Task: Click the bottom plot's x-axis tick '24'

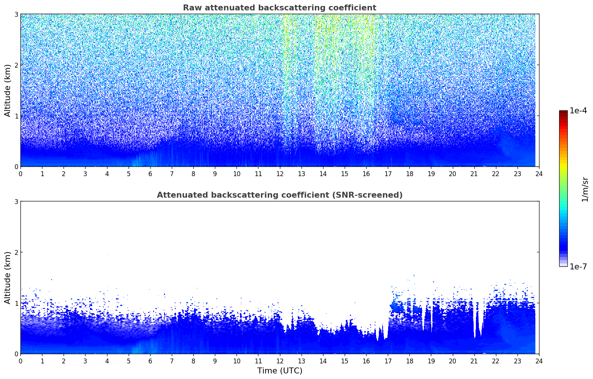Action: (539, 361)
